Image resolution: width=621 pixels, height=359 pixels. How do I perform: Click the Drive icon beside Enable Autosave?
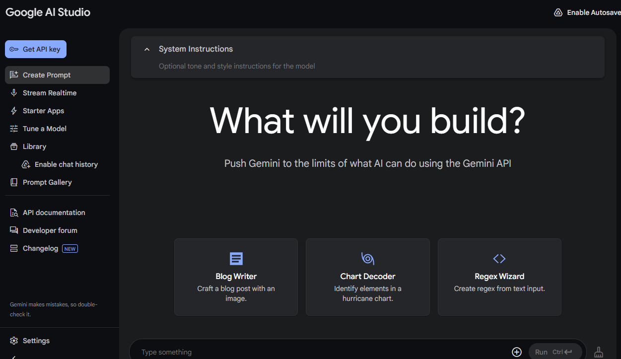[x=558, y=12]
